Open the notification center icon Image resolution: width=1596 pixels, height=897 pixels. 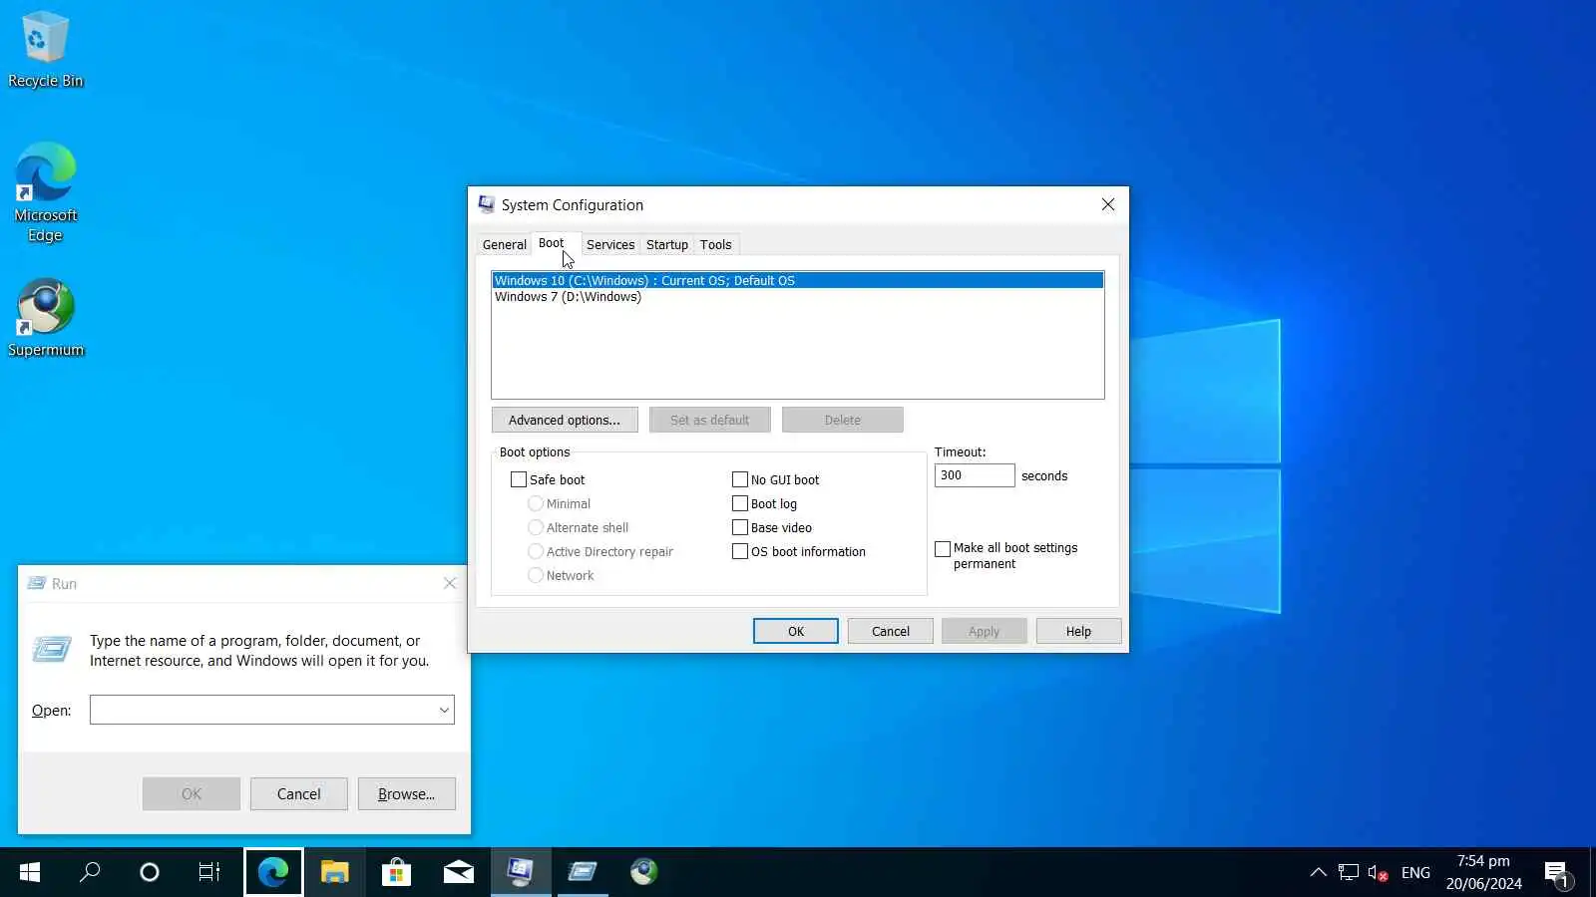click(x=1557, y=873)
